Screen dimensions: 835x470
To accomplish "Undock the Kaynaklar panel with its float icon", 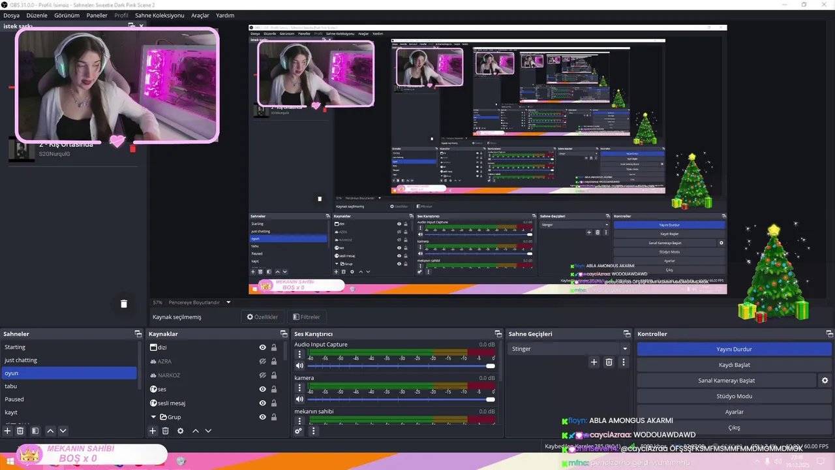I will (283, 334).
